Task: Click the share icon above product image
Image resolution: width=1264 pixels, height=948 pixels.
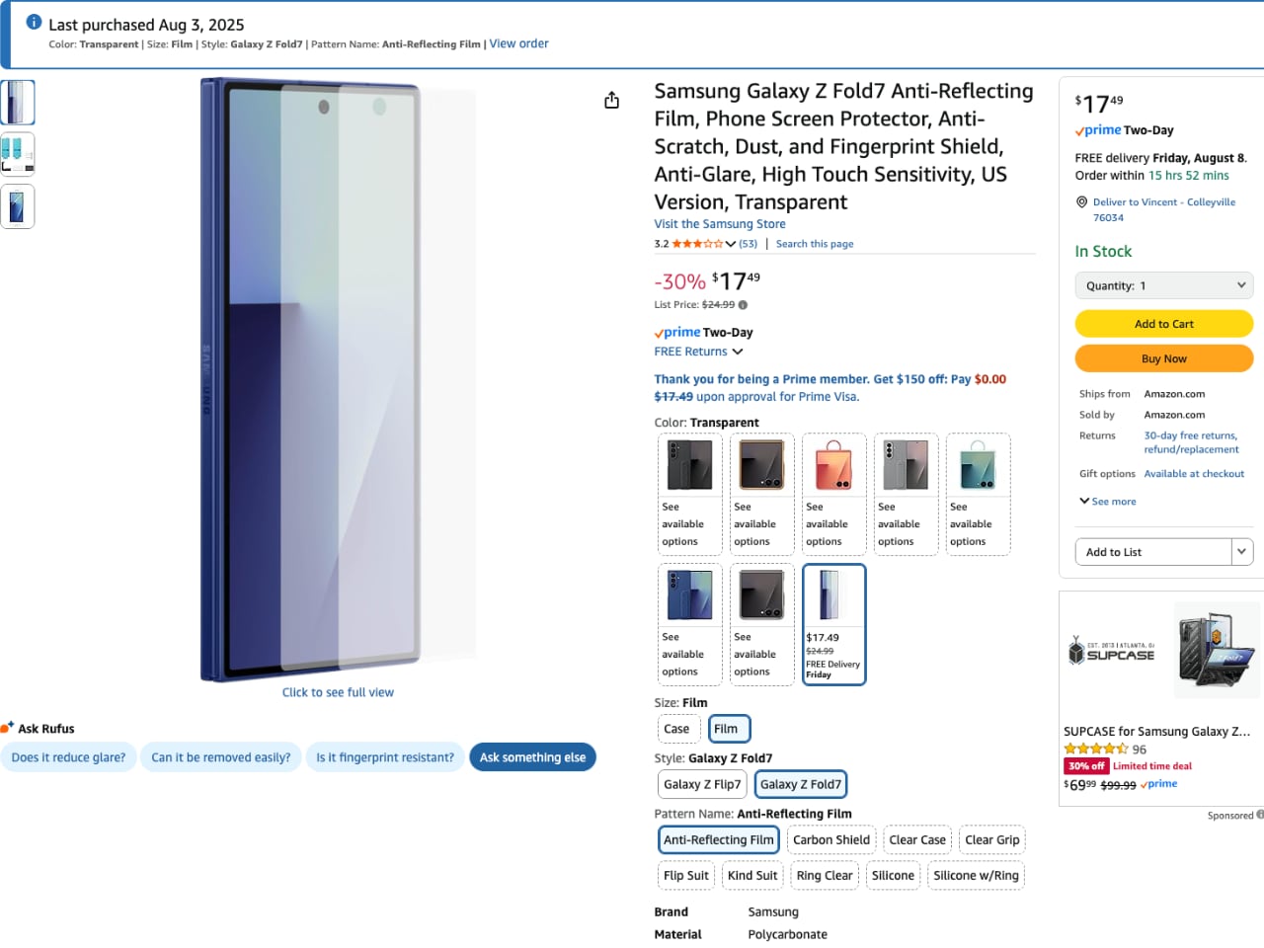Action: (x=611, y=100)
